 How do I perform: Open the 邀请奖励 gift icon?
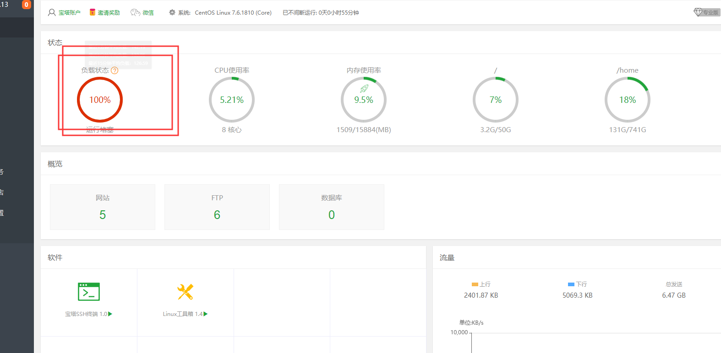pyautogui.click(x=93, y=12)
